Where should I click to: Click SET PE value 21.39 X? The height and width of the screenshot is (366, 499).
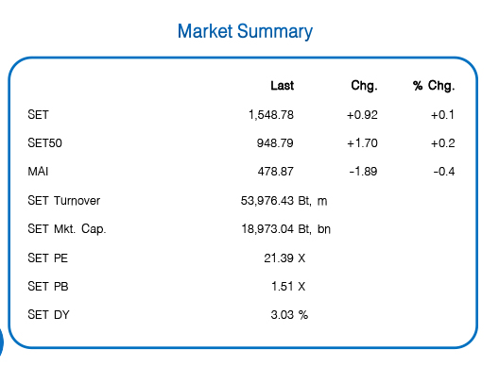coord(284,258)
